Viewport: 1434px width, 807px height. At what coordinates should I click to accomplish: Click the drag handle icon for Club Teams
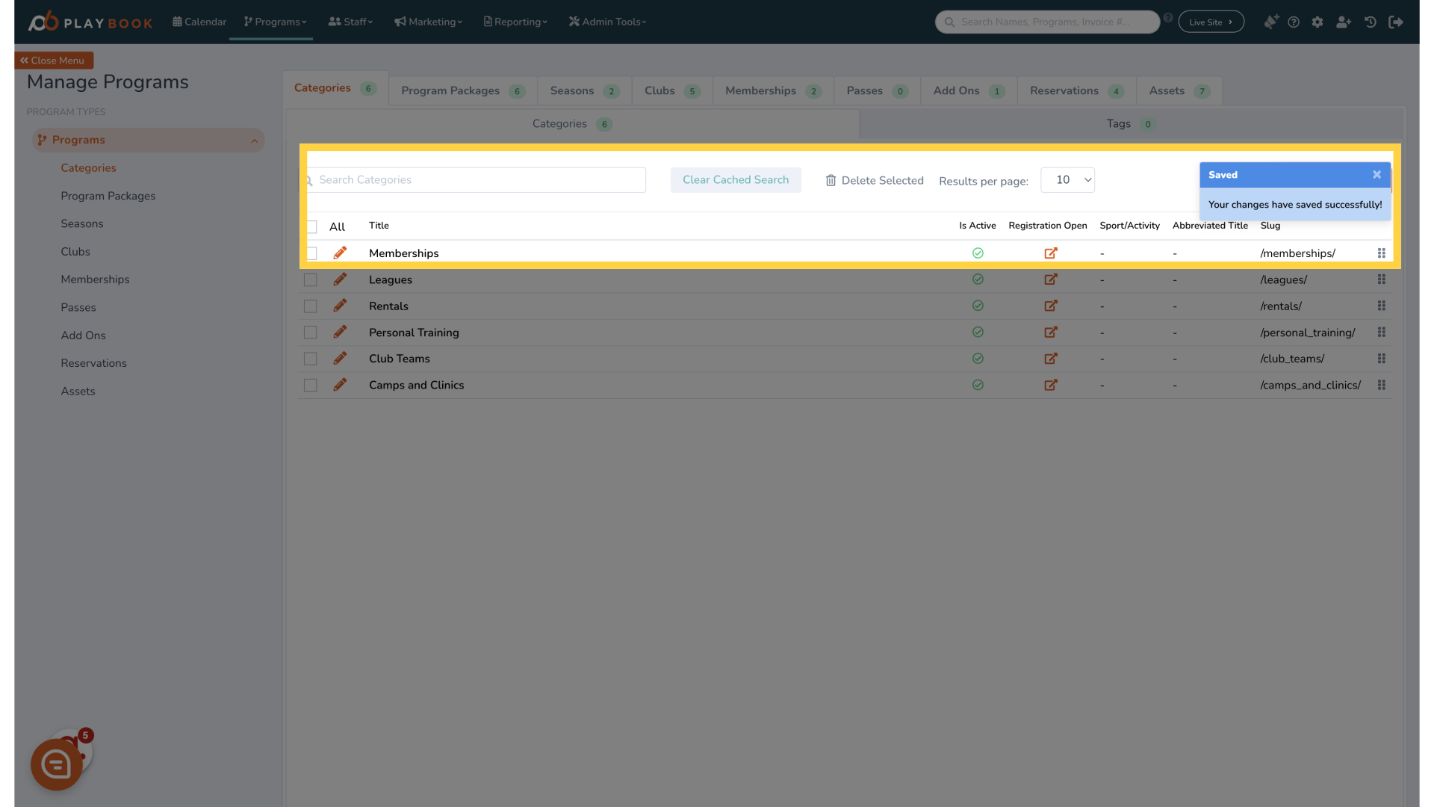pos(1381,358)
